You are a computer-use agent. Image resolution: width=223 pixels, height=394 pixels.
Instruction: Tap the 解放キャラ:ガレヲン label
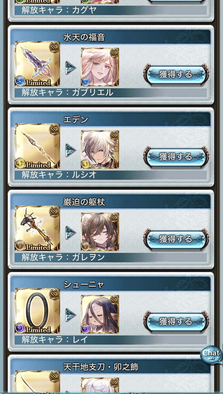(63, 257)
